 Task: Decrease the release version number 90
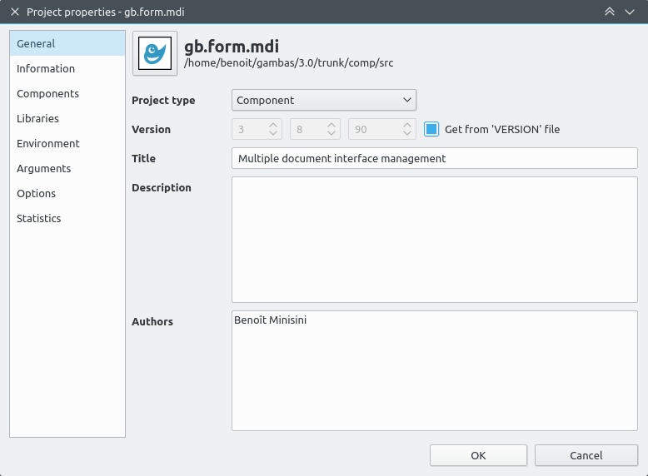point(407,133)
